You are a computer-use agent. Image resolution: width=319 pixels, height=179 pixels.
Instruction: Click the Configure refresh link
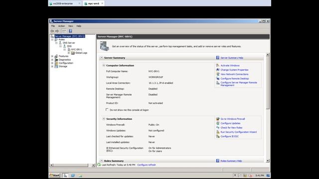[x=147, y=165]
